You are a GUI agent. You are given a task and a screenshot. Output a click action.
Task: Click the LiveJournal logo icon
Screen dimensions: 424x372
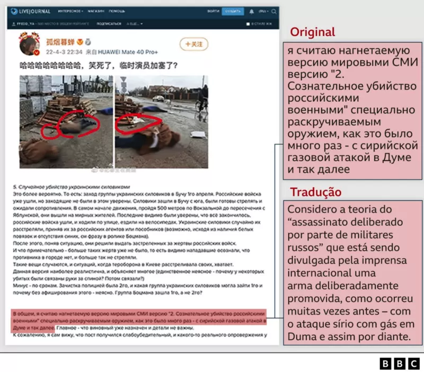pos(15,12)
